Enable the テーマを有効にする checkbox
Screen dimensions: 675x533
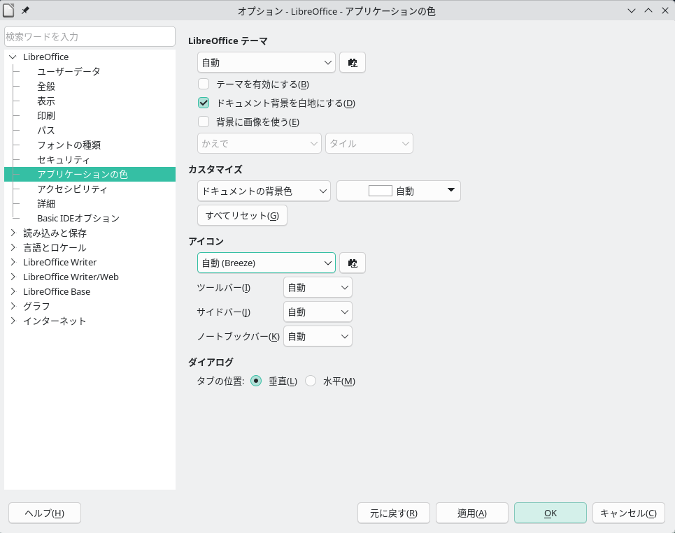[204, 85]
